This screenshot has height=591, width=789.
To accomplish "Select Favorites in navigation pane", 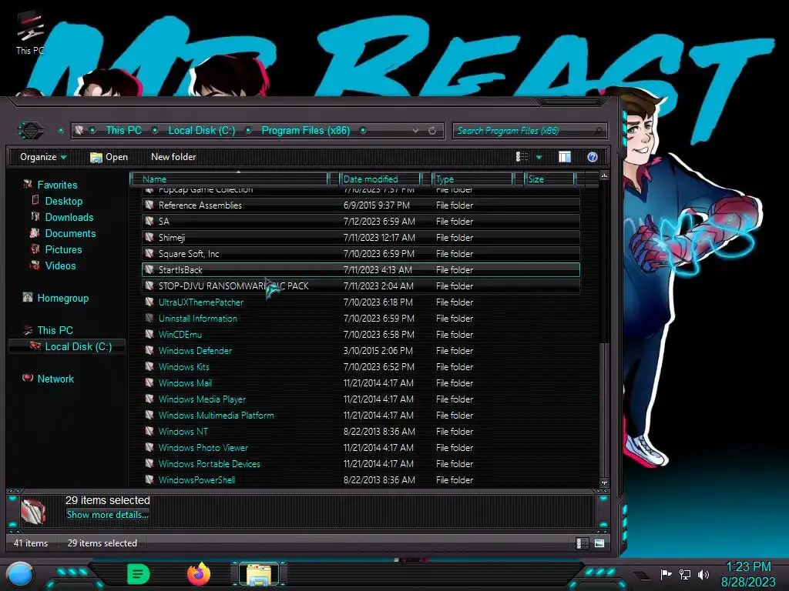I will click(57, 185).
